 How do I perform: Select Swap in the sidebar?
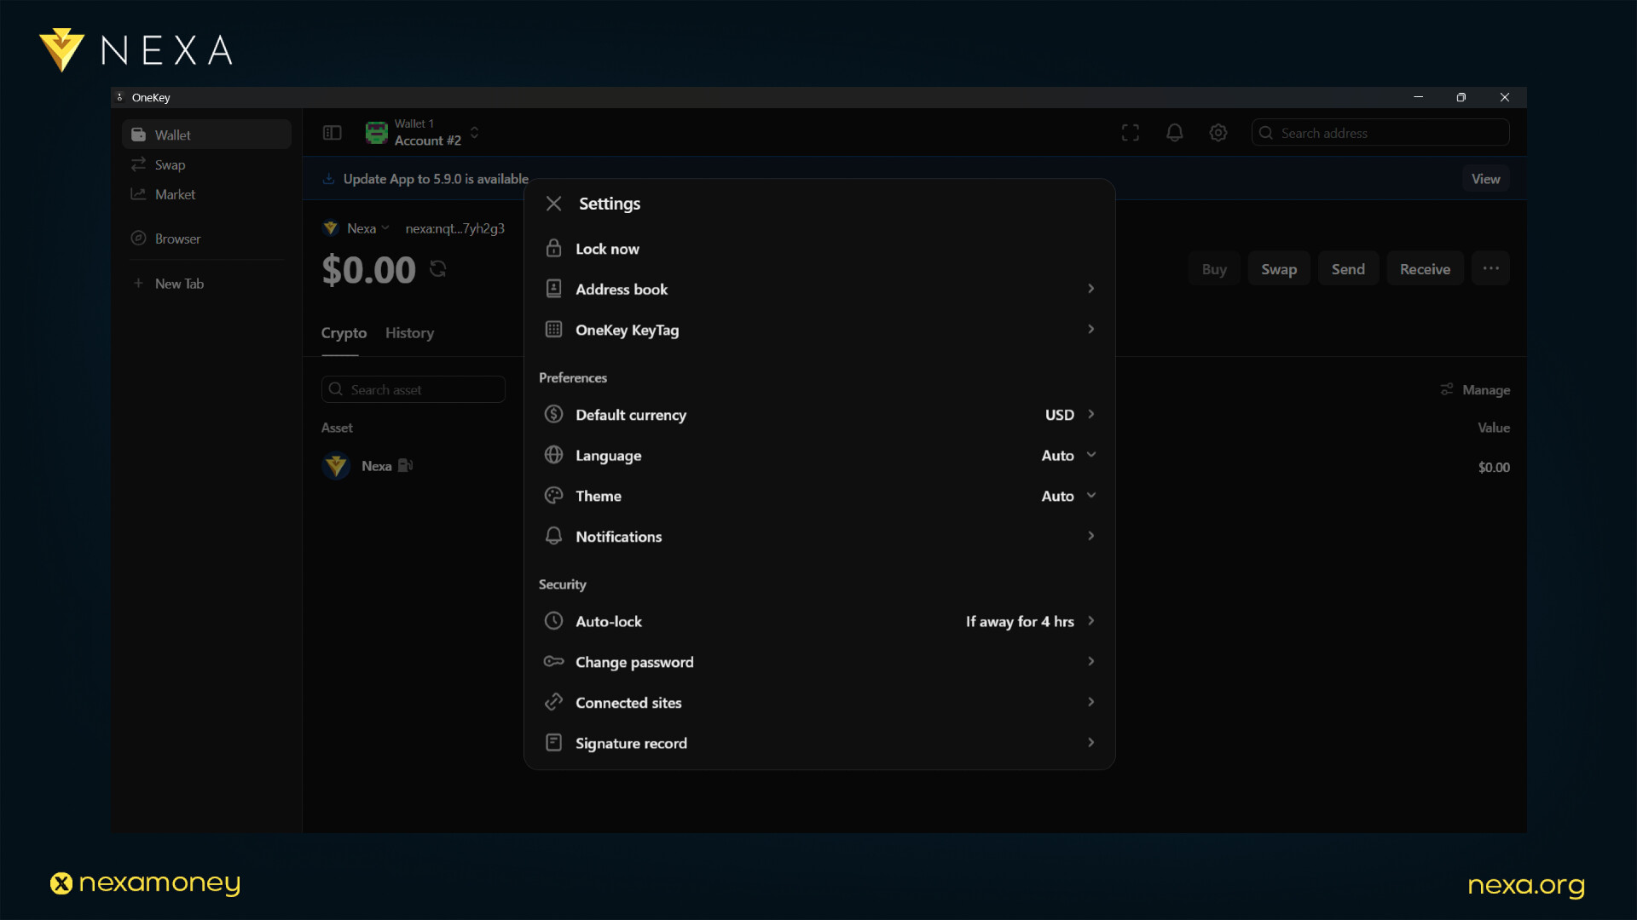click(x=206, y=164)
